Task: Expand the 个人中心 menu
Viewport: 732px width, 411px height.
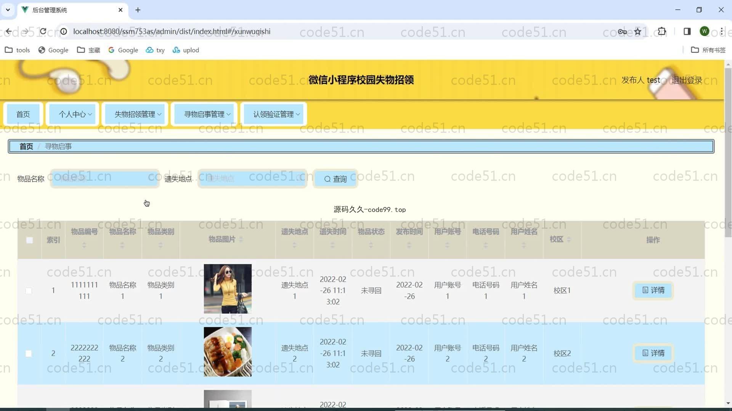Action: pos(72,114)
